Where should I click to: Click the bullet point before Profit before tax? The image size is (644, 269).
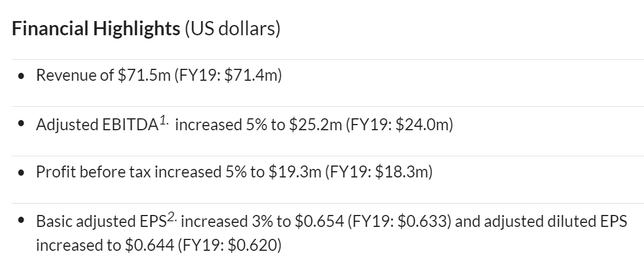coord(22,172)
